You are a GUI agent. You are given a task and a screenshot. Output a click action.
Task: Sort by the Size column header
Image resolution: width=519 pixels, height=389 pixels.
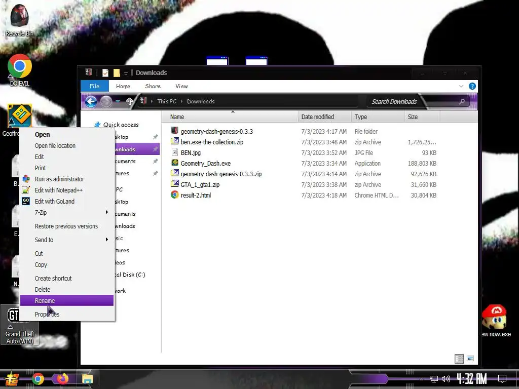coord(422,117)
